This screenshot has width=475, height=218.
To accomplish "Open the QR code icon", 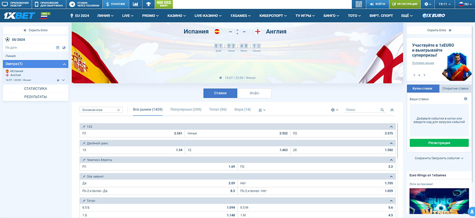I will (359, 4).
